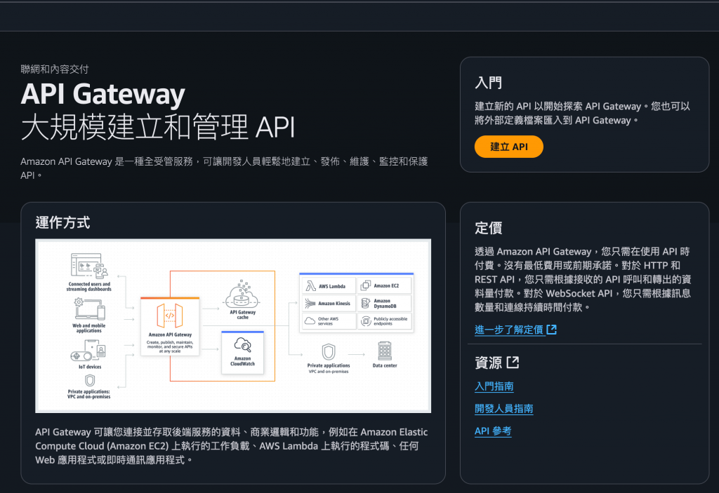Click the 建立 API button
This screenshot has height=493, width=719.
tap(508, 147)
